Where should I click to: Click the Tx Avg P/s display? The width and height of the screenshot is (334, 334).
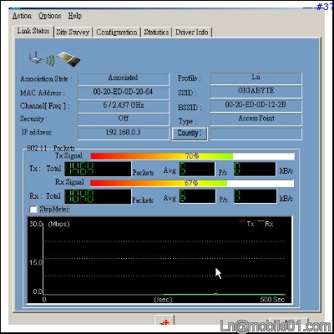point(197,169)
